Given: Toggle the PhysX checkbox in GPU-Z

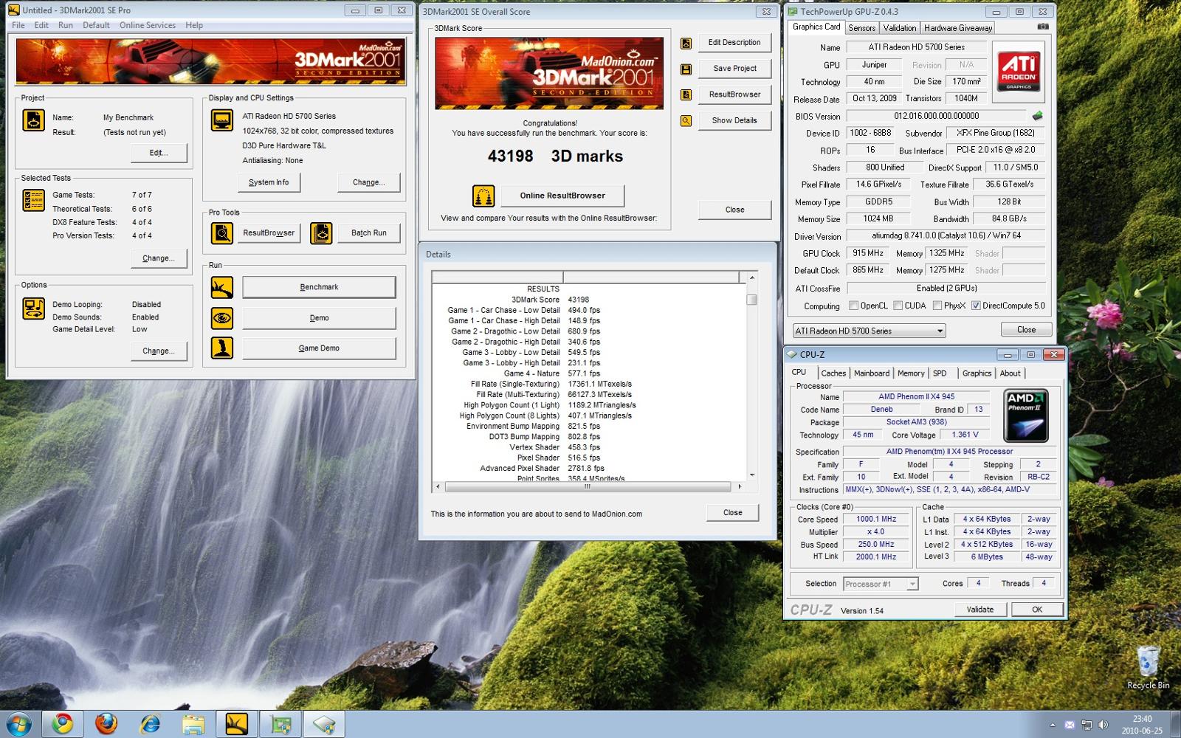Looking at the screenshot, I should tap(937, 306).
